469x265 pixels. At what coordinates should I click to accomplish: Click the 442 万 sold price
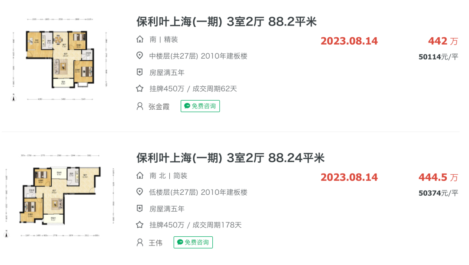tap(443, 41)
